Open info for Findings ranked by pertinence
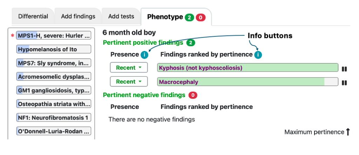Image resolution: width=359 pixels, height=155 pixels. [258, 55]
